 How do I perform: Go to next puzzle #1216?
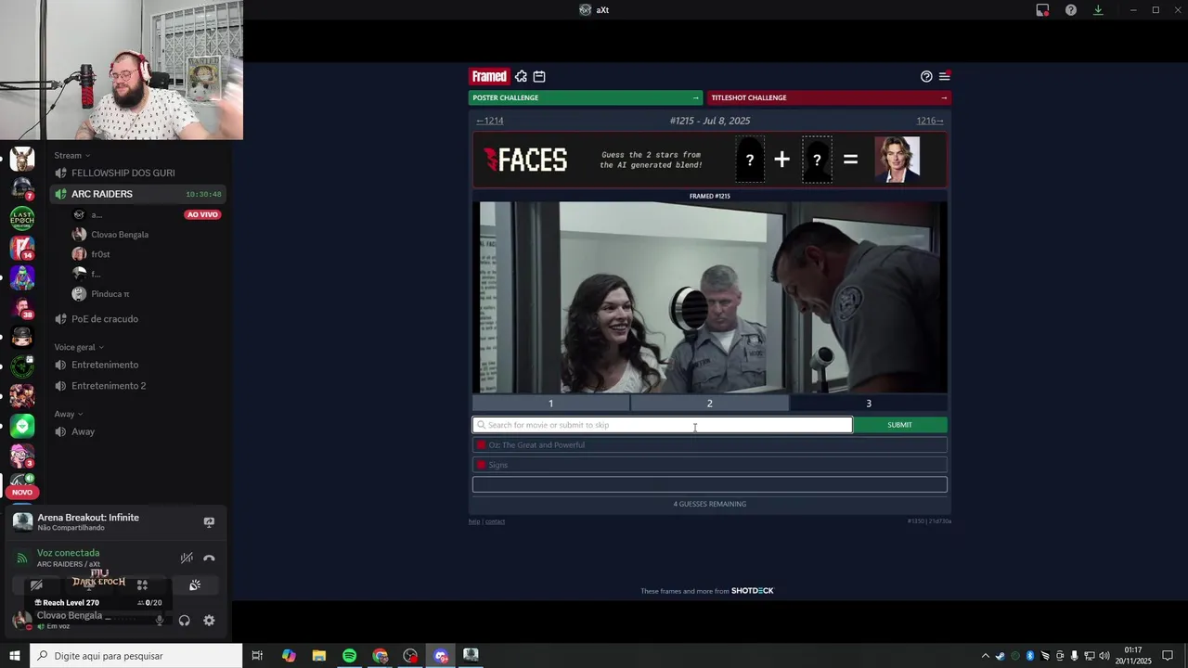point(930,121)
